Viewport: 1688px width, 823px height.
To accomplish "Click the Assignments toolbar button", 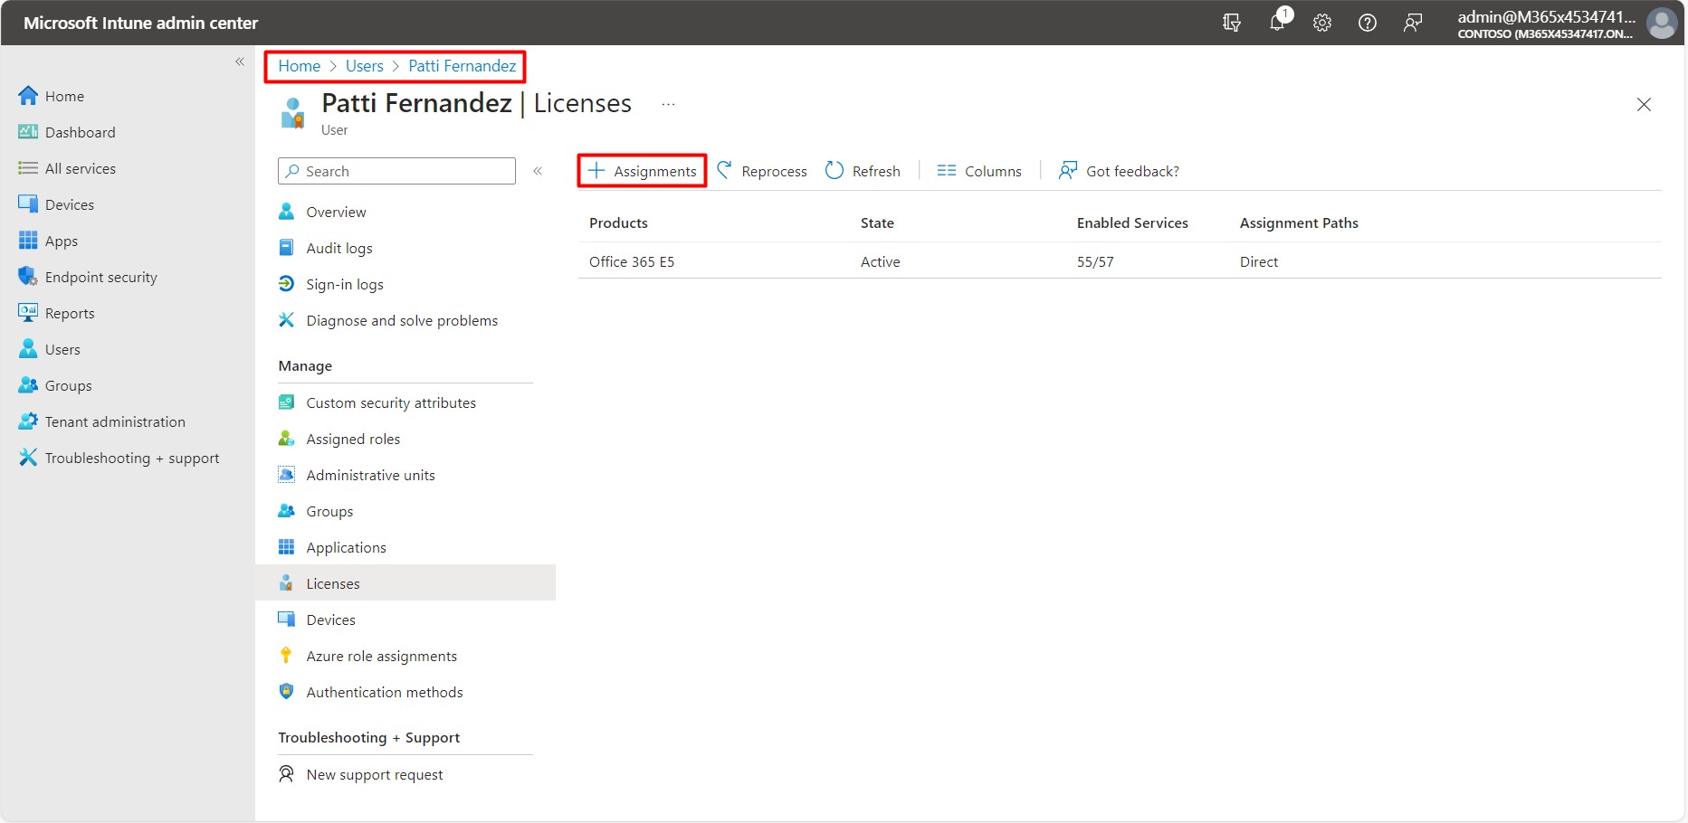I will coord(643,171).
